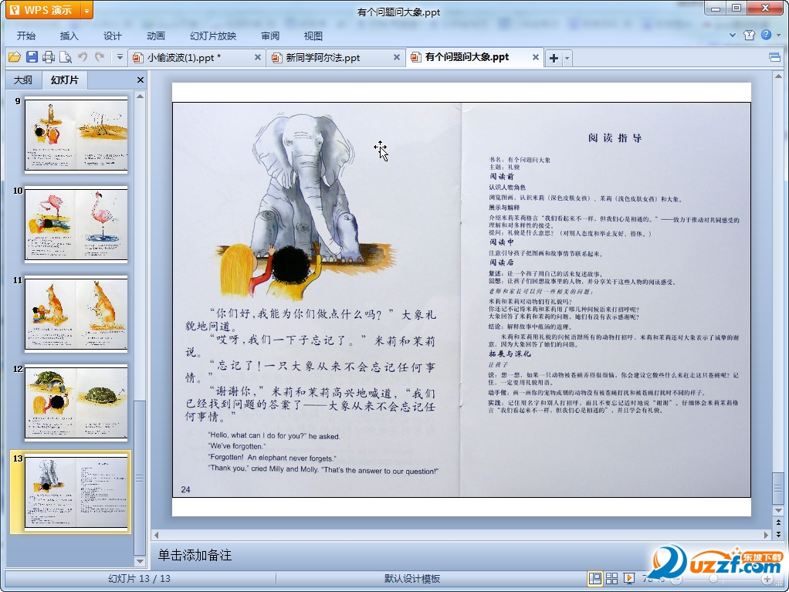Image resolution: width=789 pixels, height=592 pixels.
Task: Click the Open file folder icon
Action: (15, 57)
